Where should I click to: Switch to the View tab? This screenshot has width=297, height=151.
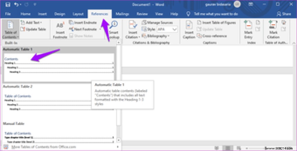159,14
